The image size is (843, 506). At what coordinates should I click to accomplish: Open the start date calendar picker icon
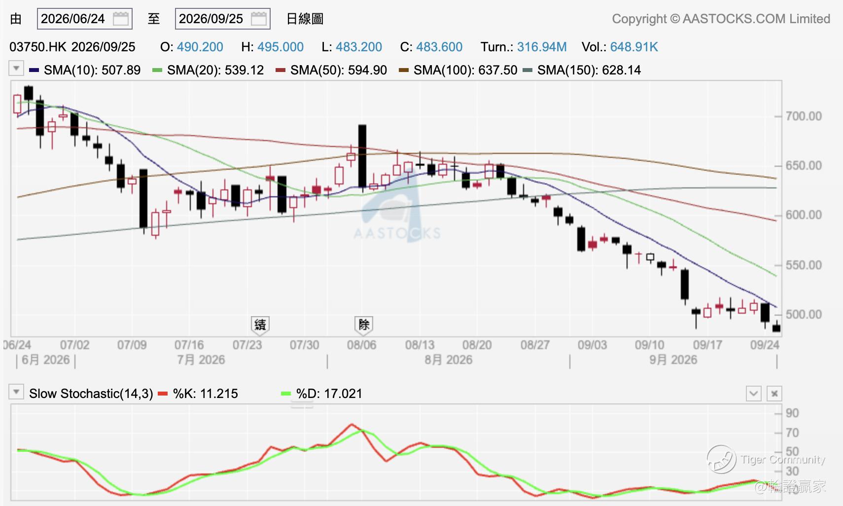coord(121,19)
